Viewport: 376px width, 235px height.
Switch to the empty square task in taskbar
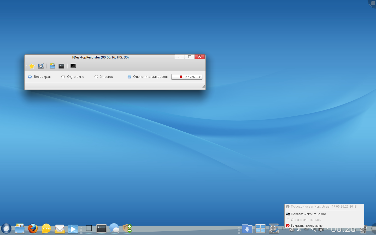point(89,228)
